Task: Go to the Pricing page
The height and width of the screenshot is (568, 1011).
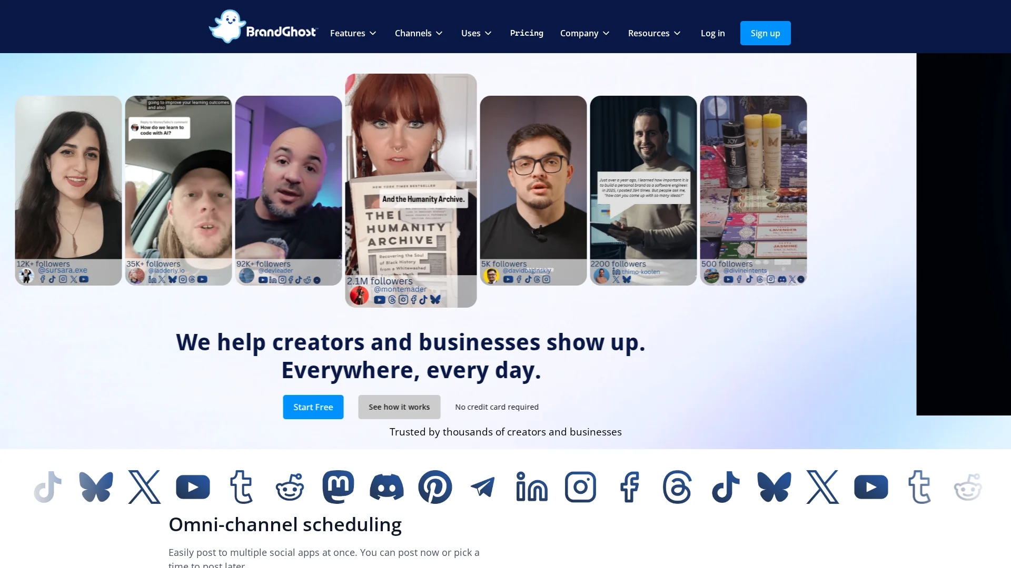Action: coord(527,33)
